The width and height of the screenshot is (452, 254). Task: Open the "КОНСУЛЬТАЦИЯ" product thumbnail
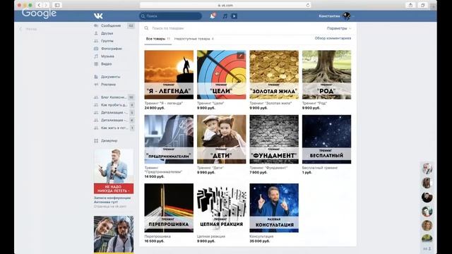pyautogui.click(x=274, y=208)
